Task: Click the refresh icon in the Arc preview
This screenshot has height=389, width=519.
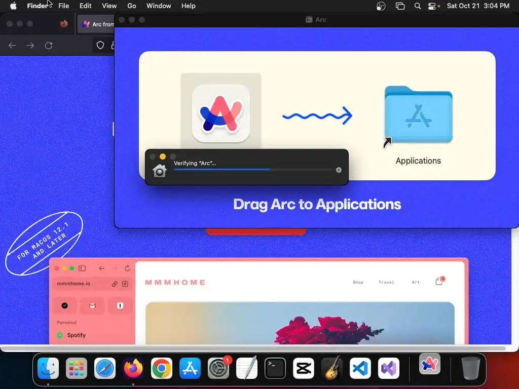Action: [127, 268]
